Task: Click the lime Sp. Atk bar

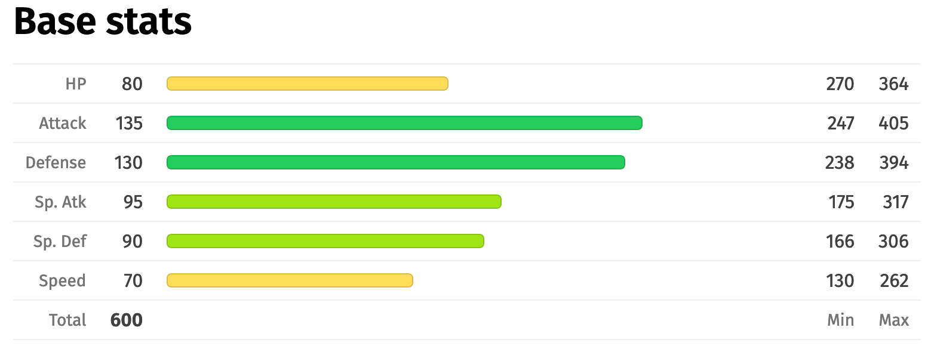Action: [x=334, y=202]
